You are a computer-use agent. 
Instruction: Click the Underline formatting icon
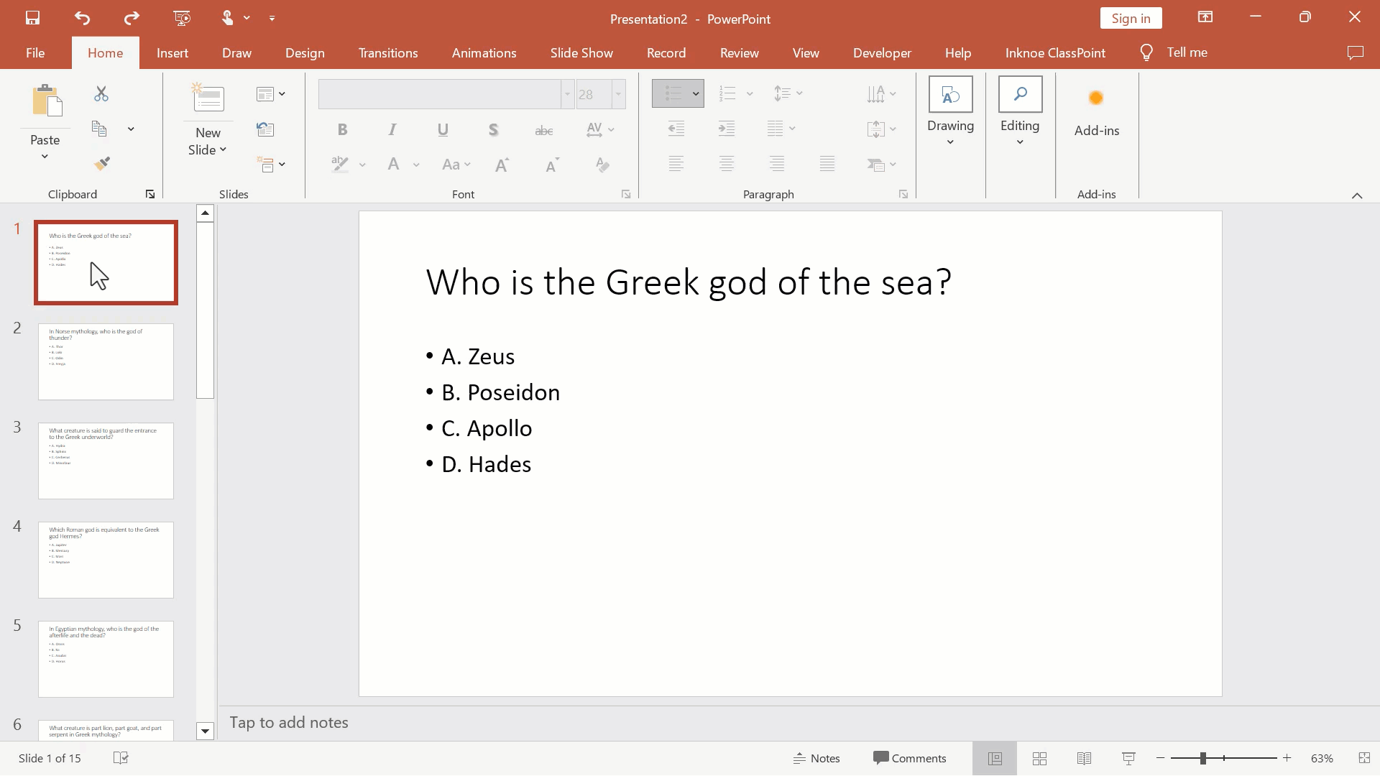pos(443,129)
